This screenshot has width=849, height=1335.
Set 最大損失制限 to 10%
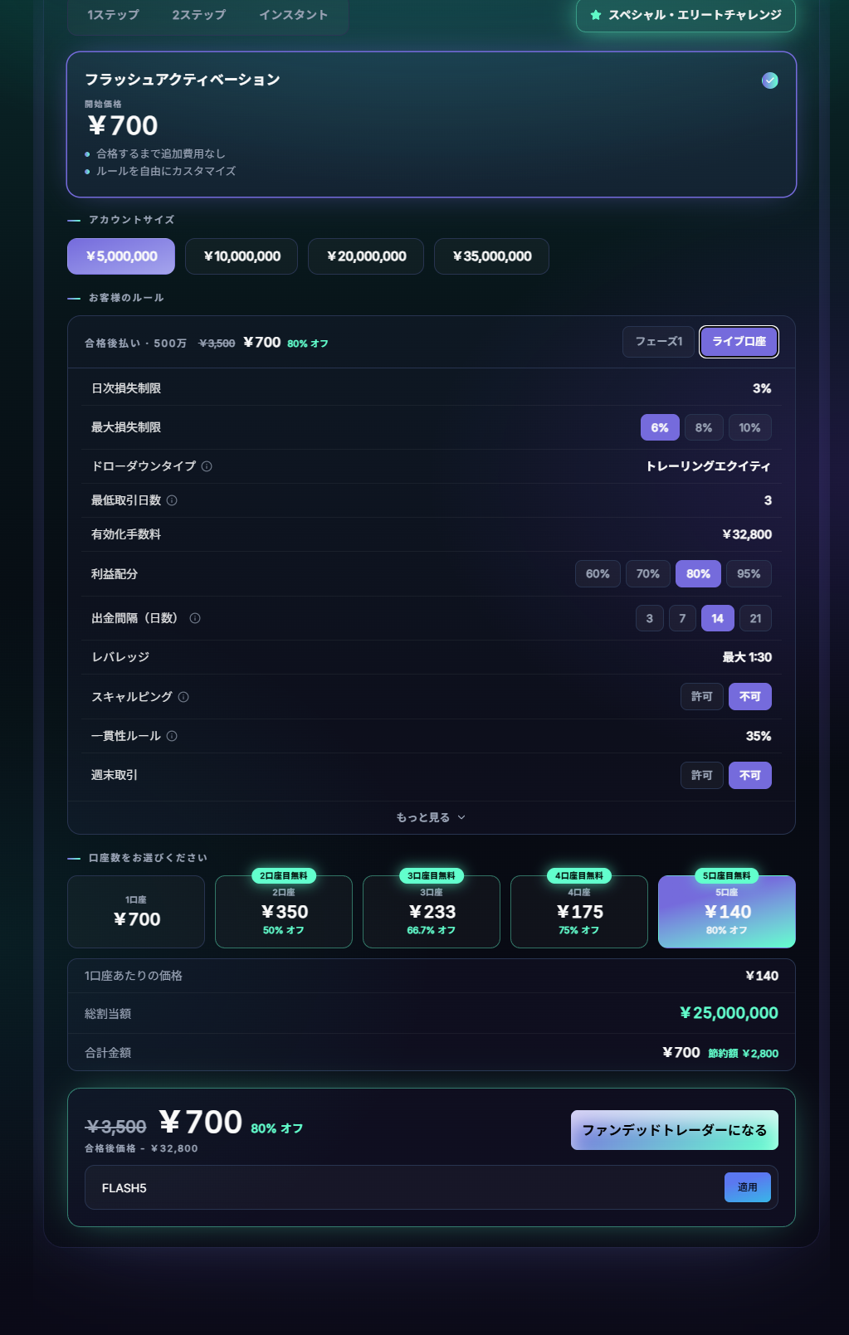[750, 428]
